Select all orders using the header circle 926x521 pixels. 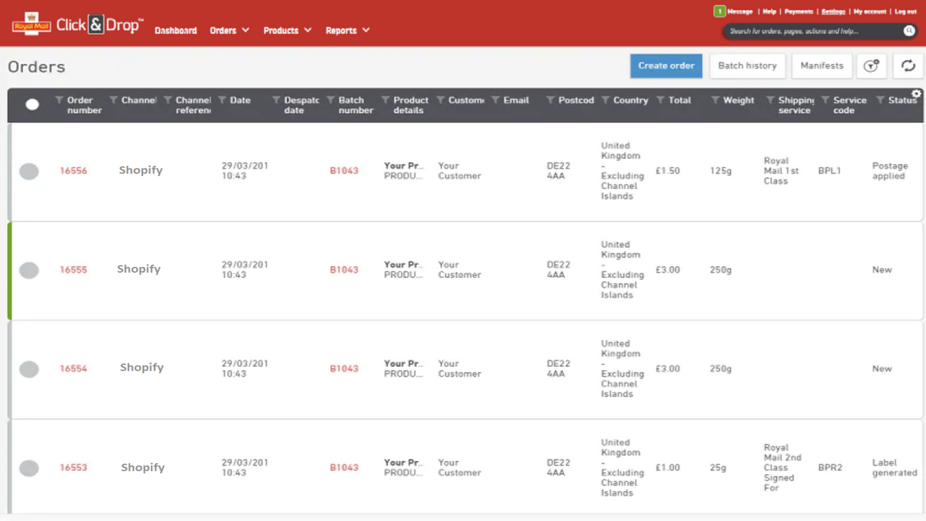(32, 104)
